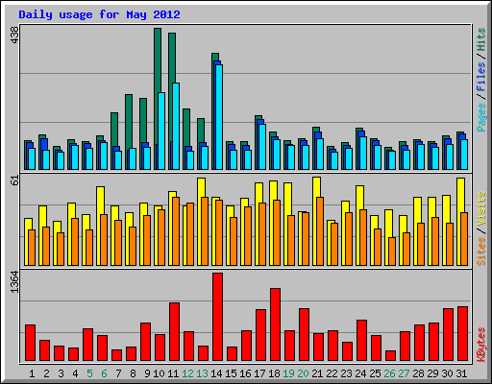Screen dimensions: 492x384
Task: Click the 'Files' legend label
Action: (x=481, y=76)
